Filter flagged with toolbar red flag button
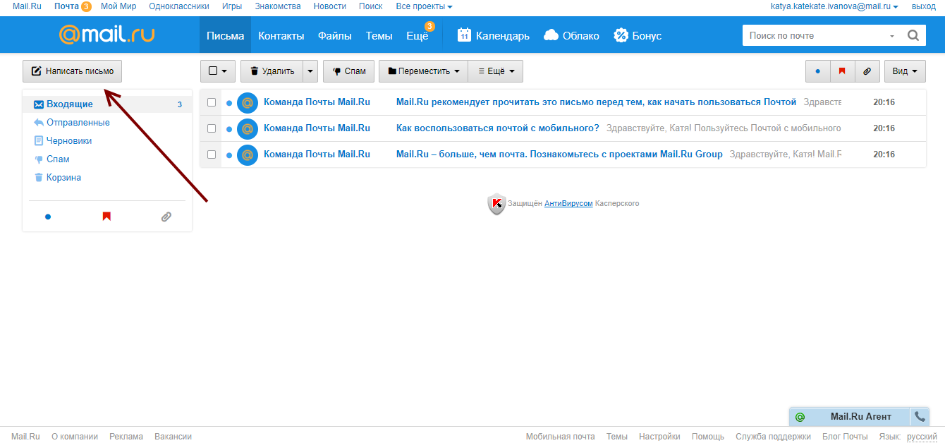The height and width of the screenshot is (443, 945). point(843,71)
